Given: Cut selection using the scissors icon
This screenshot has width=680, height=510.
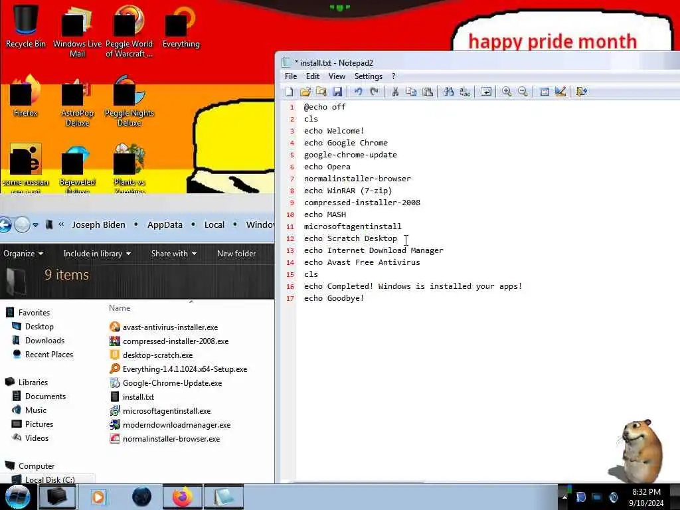Looking at the screenshot, I should [x=395, y=92].
